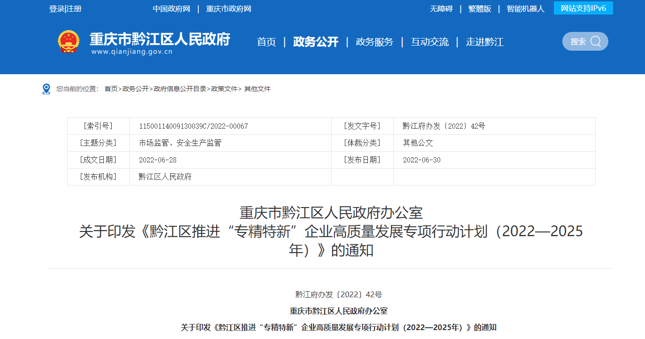645x339 pixels.
Task: Enable 无障碍 accessibility mode
Action: point(441,9)
